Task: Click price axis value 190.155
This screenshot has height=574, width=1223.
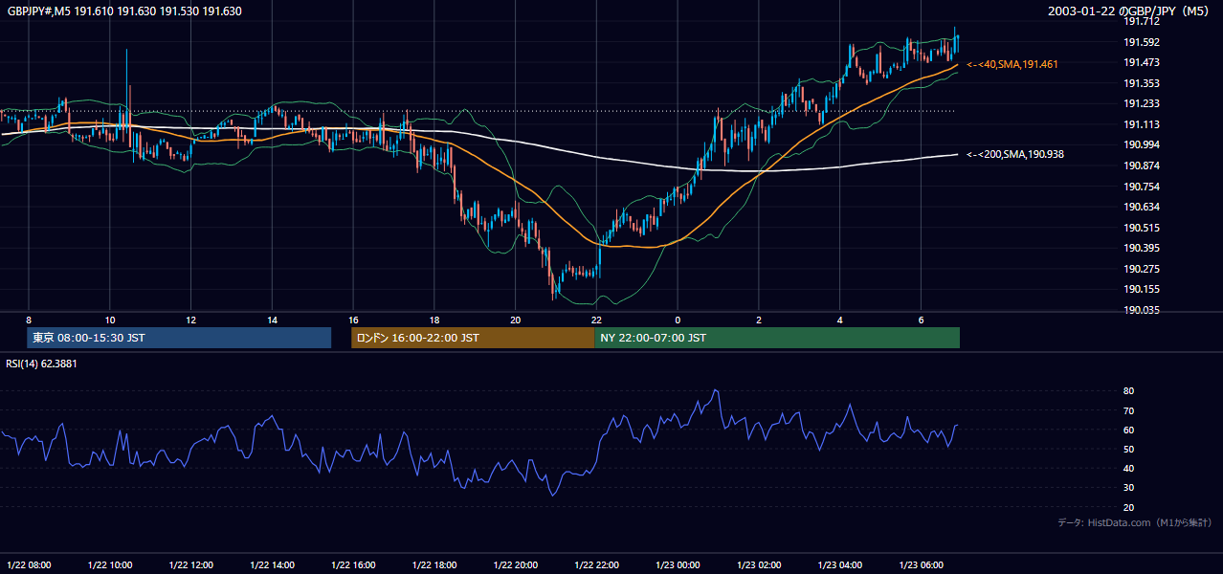Action: point(1141,289)
